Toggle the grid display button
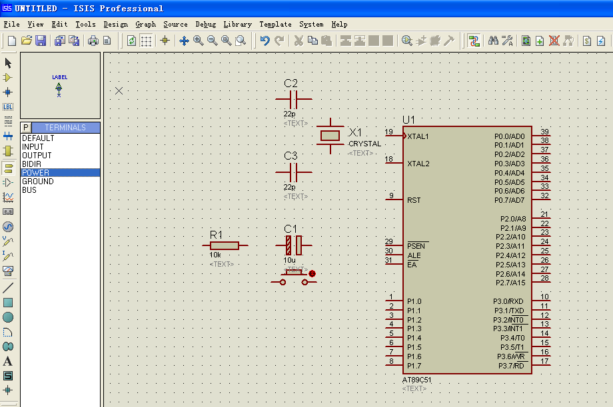 point(146,41)
